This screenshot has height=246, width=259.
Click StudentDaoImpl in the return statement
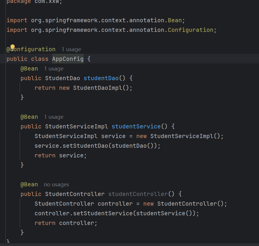tap(98, 88)
